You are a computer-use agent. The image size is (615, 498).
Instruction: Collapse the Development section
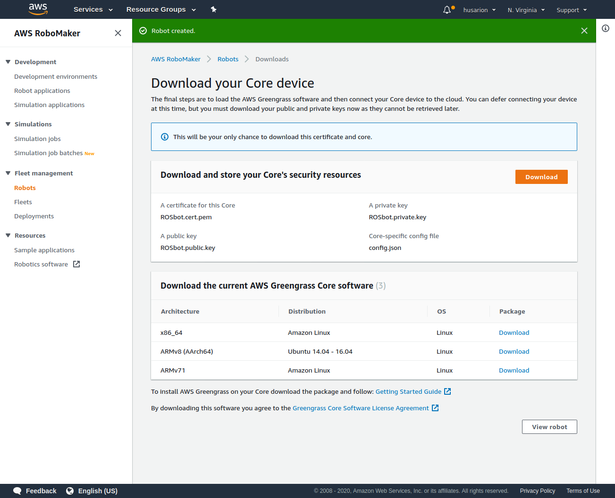(8, 62)
